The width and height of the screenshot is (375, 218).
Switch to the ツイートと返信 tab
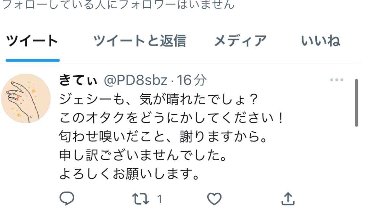click(x=140, y=41)
